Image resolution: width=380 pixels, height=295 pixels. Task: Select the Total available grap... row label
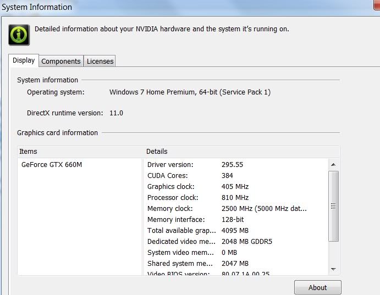click(x=181, y=230)
